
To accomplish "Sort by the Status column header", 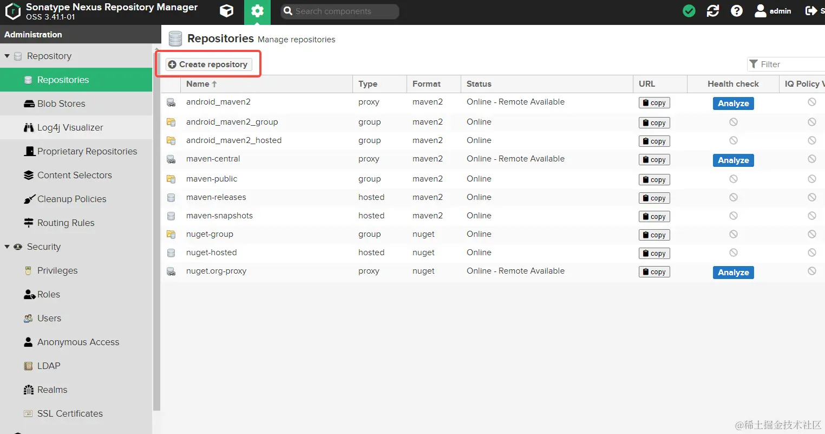I will click(547, 84).
